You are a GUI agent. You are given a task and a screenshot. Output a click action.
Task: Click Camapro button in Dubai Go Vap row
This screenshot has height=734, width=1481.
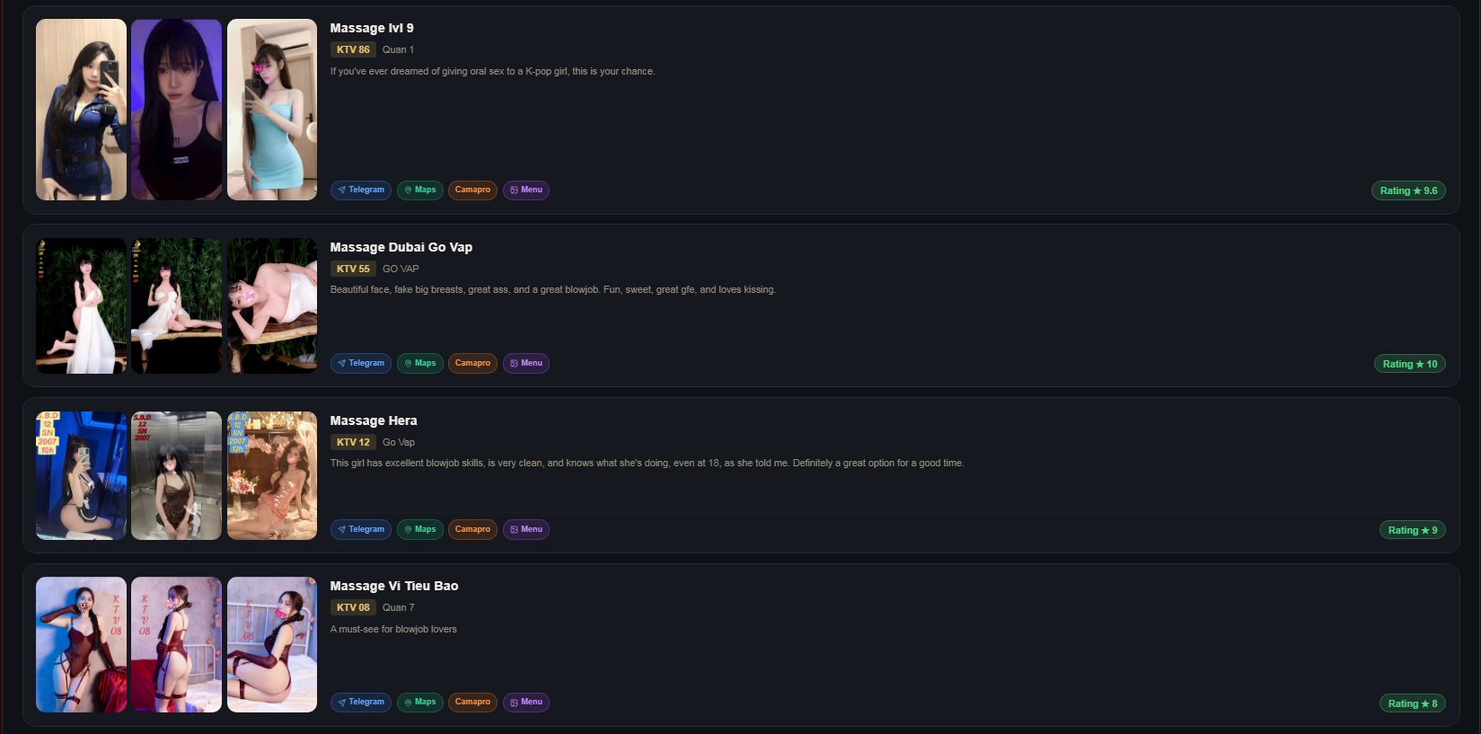pos(472,364)
